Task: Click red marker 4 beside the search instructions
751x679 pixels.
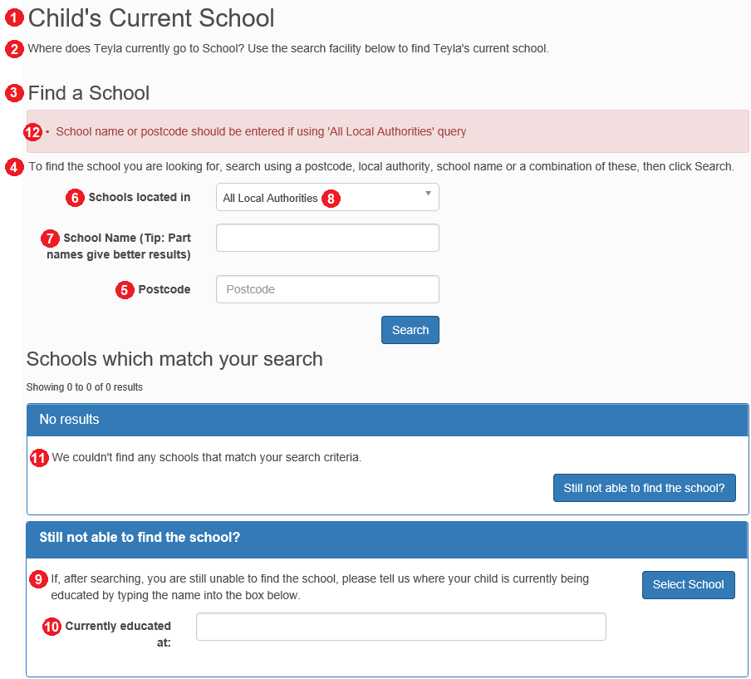Action: [14, 167]
